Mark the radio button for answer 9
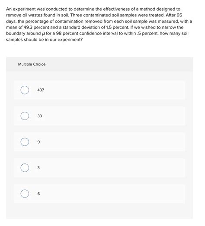205x226 pixels. click(25, 142)
